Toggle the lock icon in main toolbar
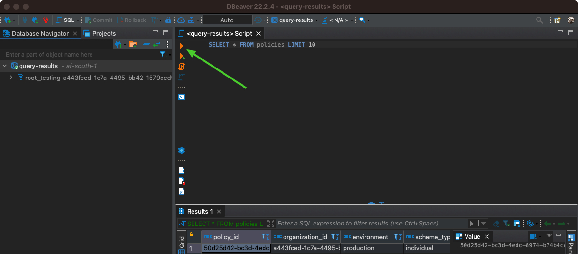Screen dimensions: 578x254 click(168, 20)
